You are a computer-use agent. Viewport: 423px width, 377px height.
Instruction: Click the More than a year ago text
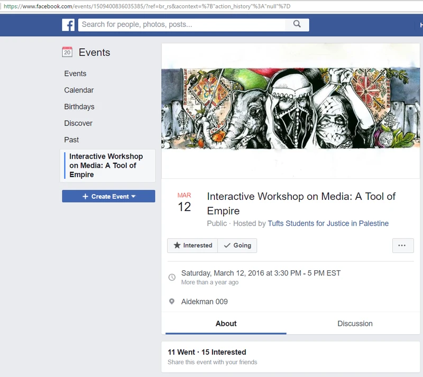210,282
